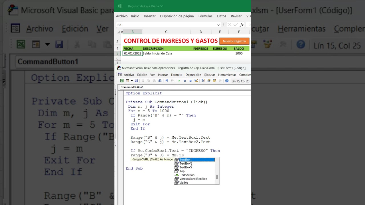Viewport: 365px width, 205px height.
Task: Click the Reset stop square icon
Action: pos(190,81)
